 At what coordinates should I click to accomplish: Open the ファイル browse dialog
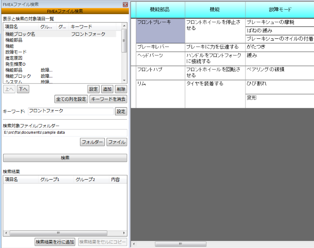(x=117, y=142)
